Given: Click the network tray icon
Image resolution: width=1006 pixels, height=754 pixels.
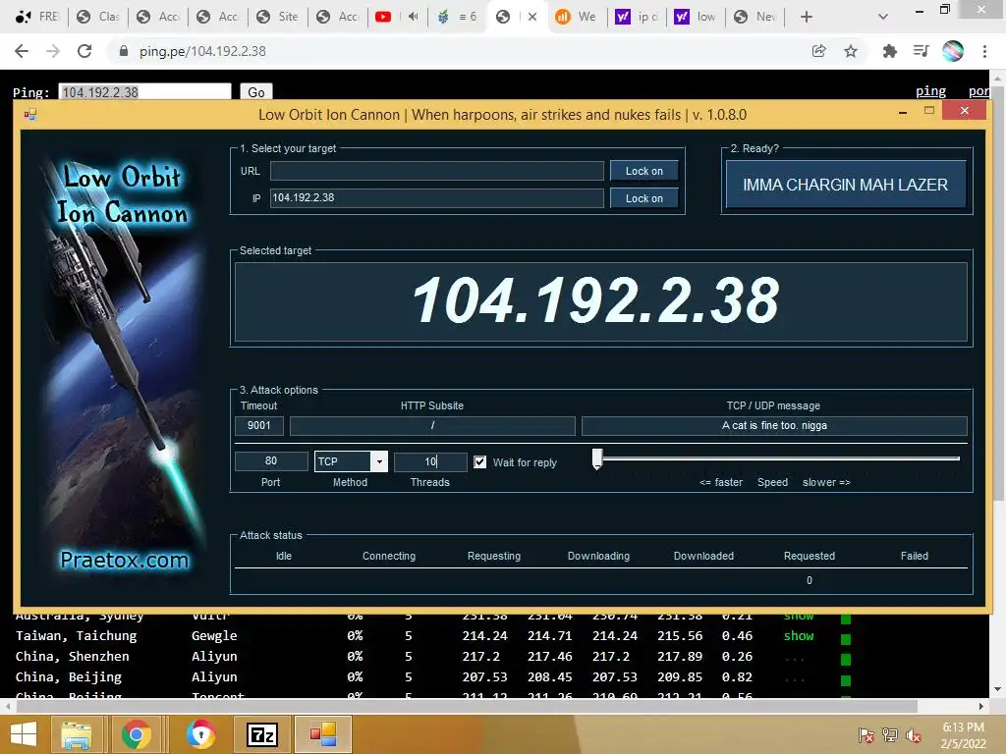Looking at the screenshot, I should point(890,735).
